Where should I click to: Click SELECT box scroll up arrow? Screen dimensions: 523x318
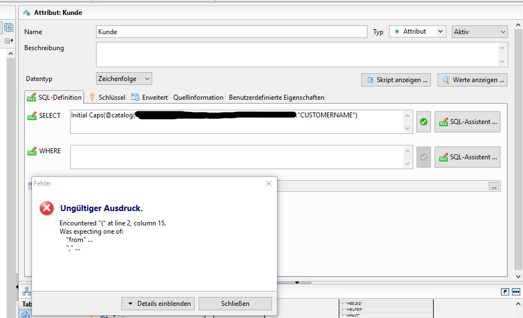[407, 116]
